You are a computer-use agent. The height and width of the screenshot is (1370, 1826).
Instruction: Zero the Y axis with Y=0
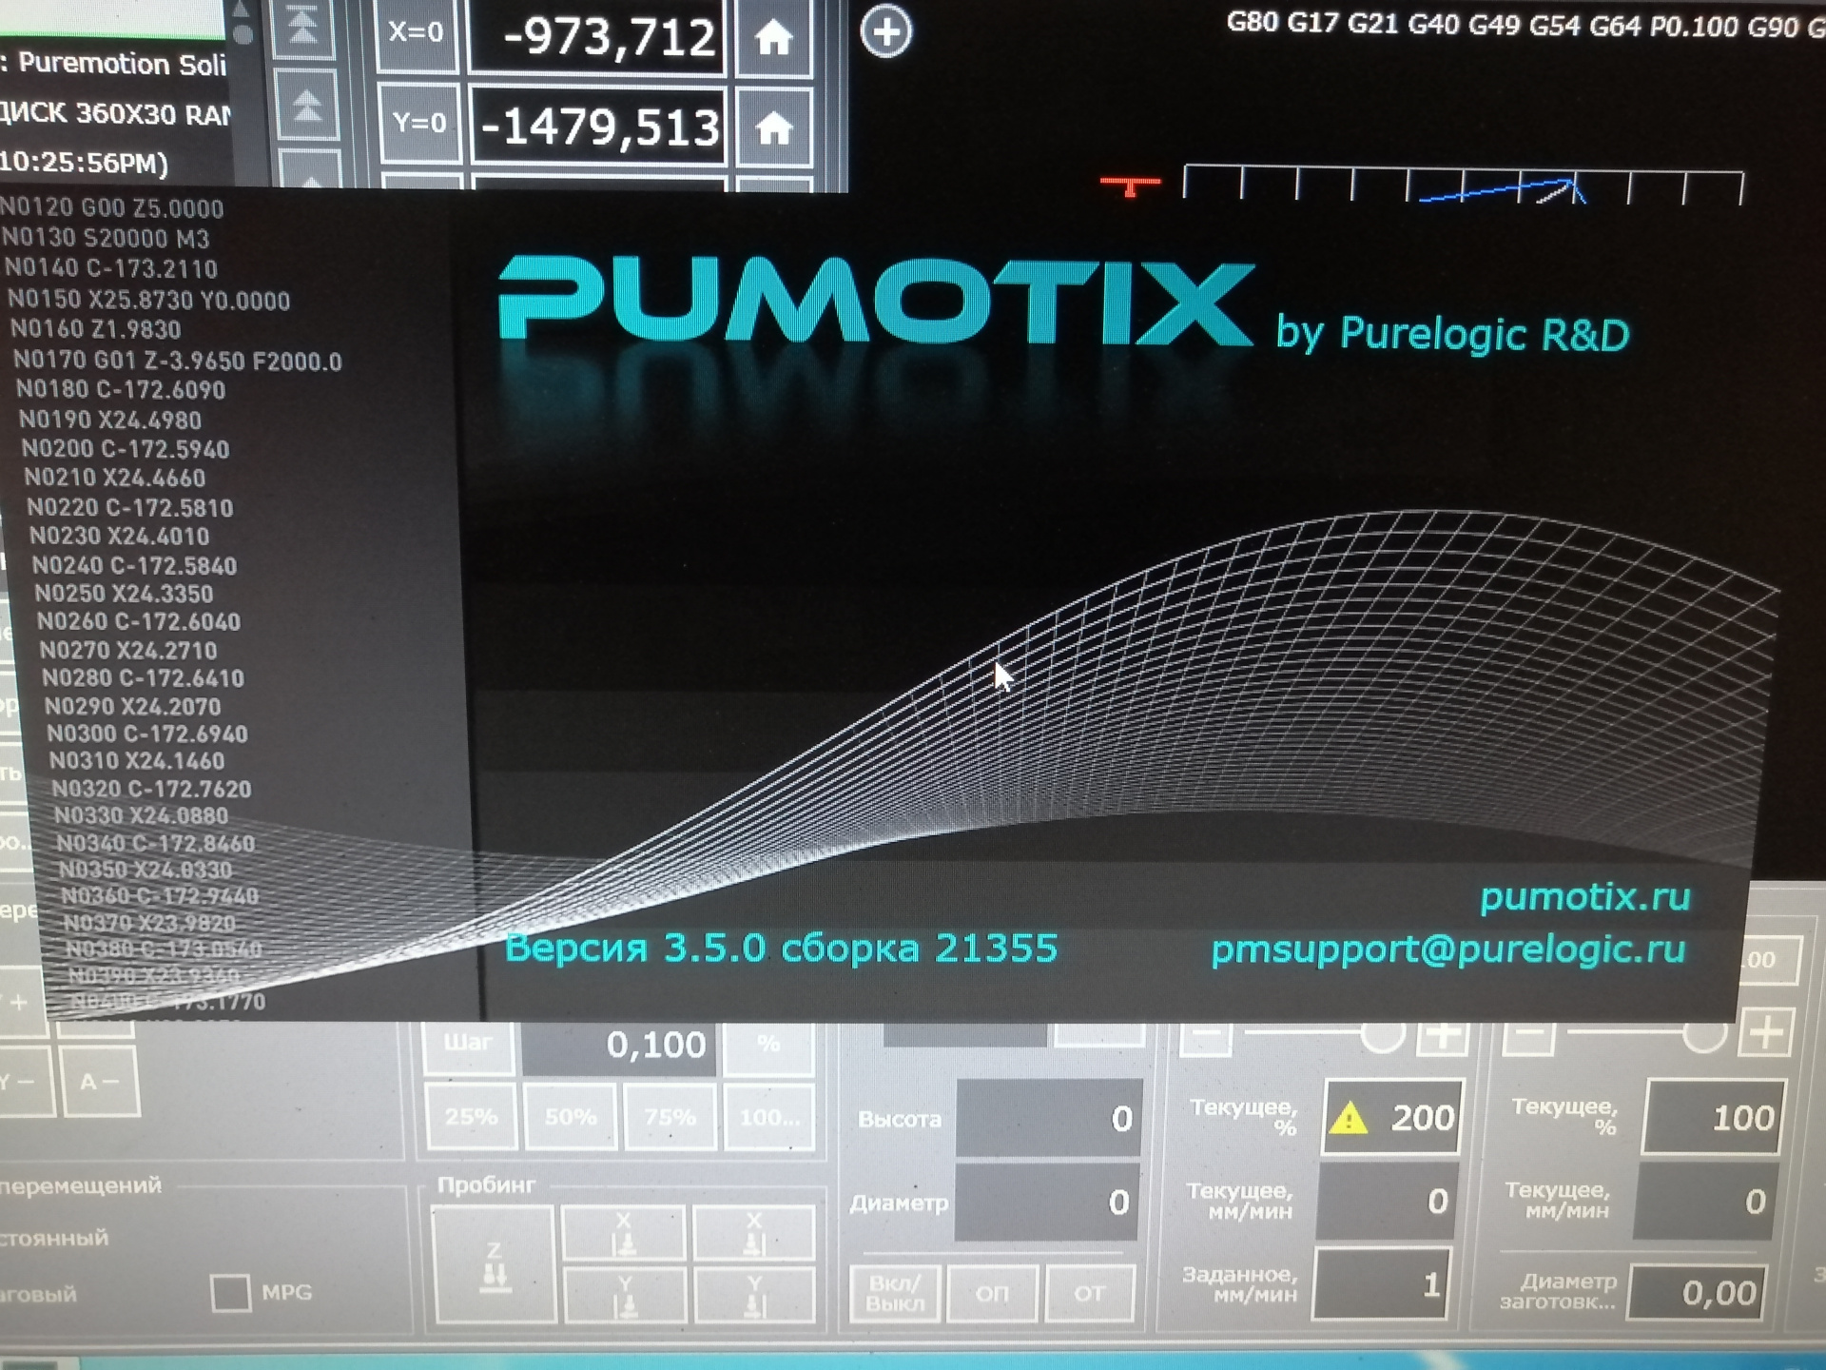tap(418, 124)
